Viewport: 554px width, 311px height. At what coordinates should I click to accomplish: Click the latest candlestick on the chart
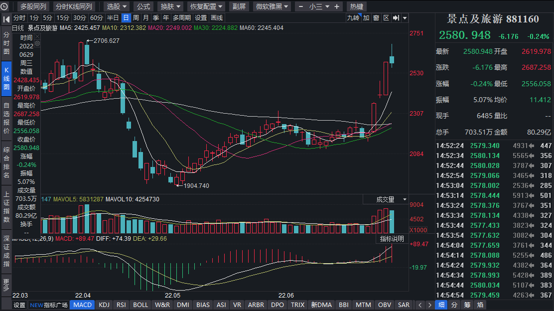[392, 60]
